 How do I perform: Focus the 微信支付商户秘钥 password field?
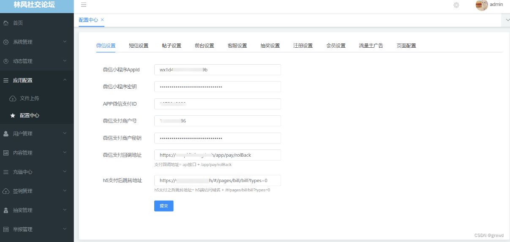218,138
